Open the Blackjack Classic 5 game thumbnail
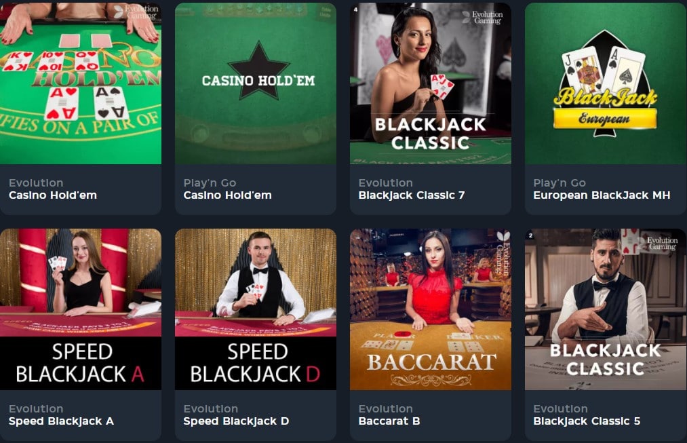The height and width of the screenshot is (443, 687). click(606, 309)
